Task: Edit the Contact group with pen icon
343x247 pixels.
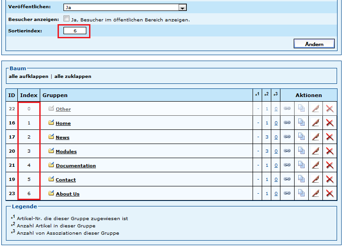Action: [x=315, y=180]
